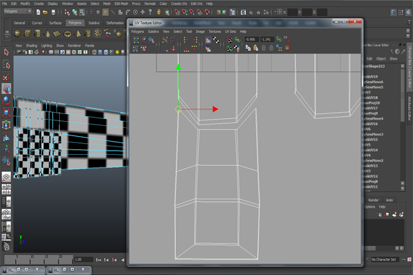Toggle viewport use-all-lights yellow bulb icon
The image size is (413, 275).
pyautogui.click(x=117, y=52)
